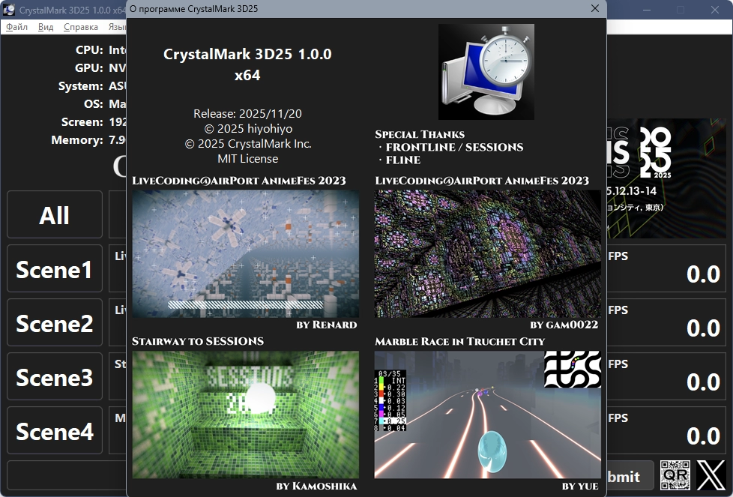
Task: Click the 'Marble Race in Truchet City' title
Action: tap(460, 341)
